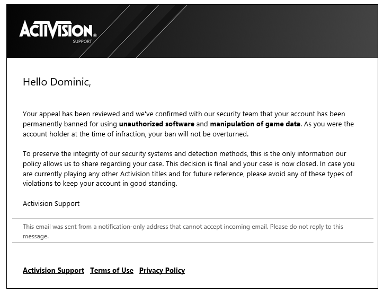The width and height of the screenshot is (383, 293).
Task: Click the SUPPORT label under the logo
Action: point(82,41)
